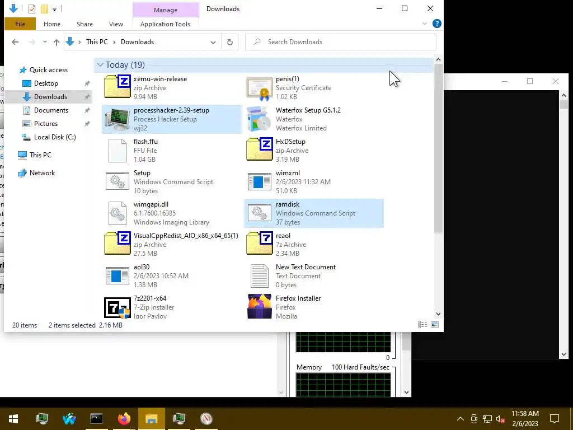Screen dimensions: 573x430
Task: Switch to large thumbnails view icon
Action: pyautogui.click(x=435, y=325)
